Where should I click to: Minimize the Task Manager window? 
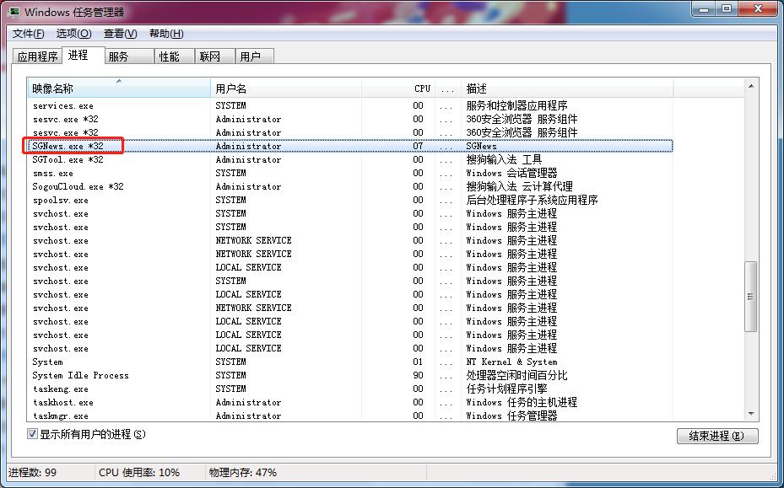703,8
